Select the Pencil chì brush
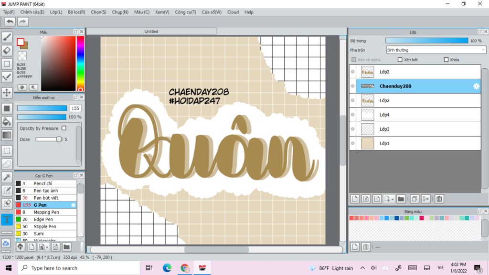Screen dimensions: 489x275 pos(46,183)
